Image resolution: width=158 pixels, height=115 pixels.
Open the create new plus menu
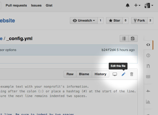click(x=137, y=5)
